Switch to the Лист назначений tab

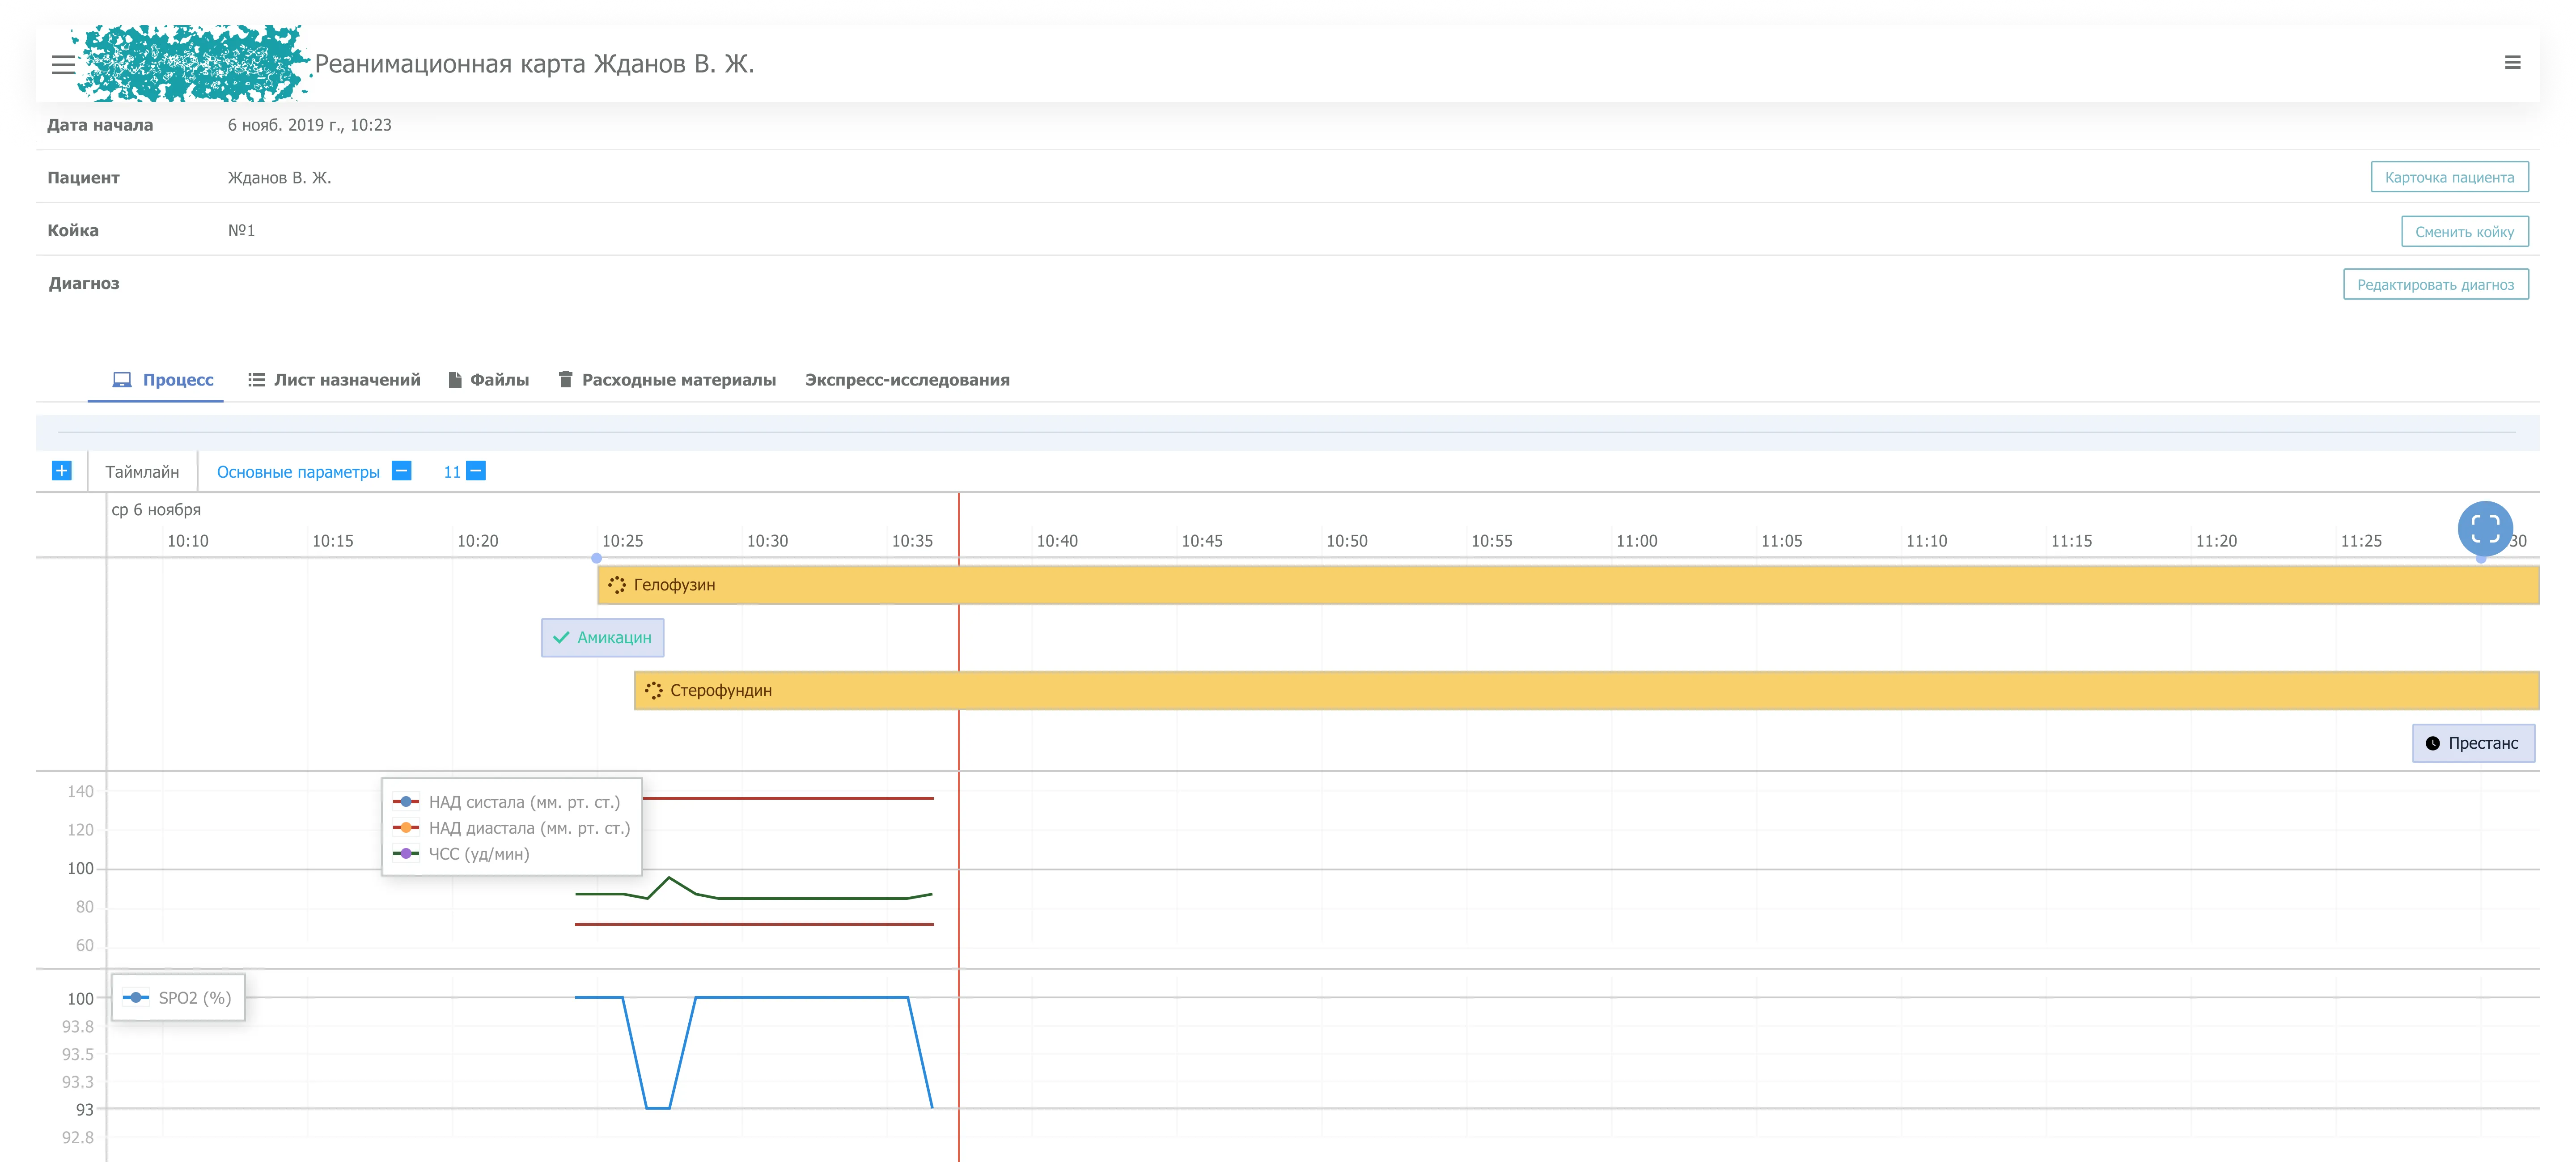tap(334, 380)
